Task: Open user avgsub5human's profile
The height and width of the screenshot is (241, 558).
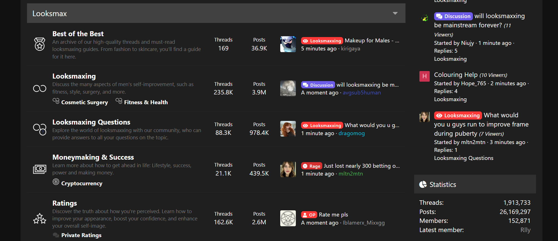Action: pos(362,92)
